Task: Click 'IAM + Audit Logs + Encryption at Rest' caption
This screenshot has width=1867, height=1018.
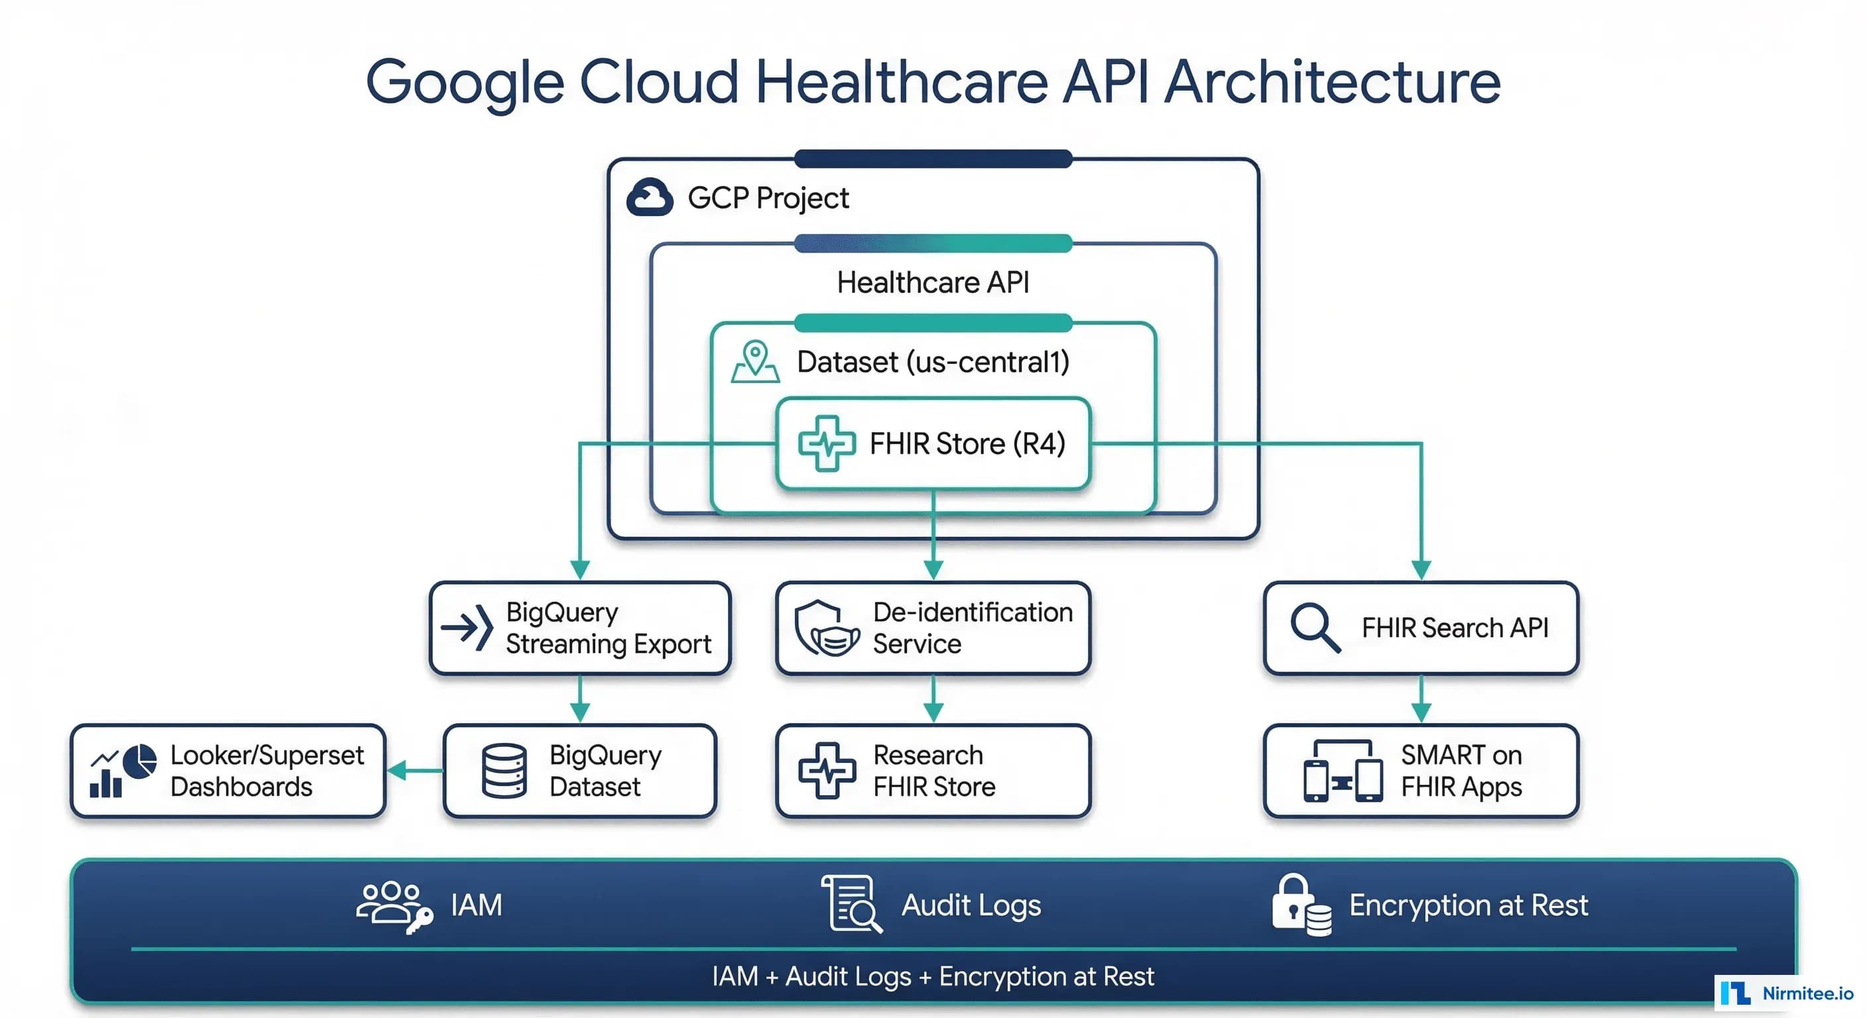Action: click(x=933, y=976)
